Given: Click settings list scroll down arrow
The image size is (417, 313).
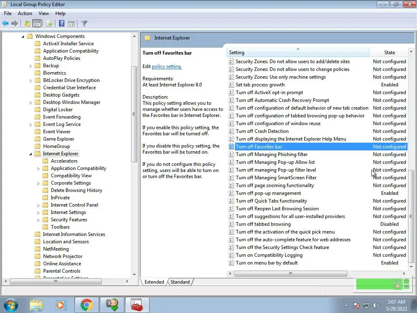Looking at the screenshot, I should coord(411,267).
